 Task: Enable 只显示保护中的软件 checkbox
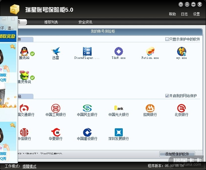167,39
